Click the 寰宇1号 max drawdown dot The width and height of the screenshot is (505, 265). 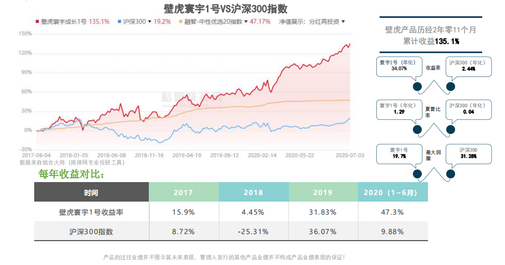click(x=418, y=173)
